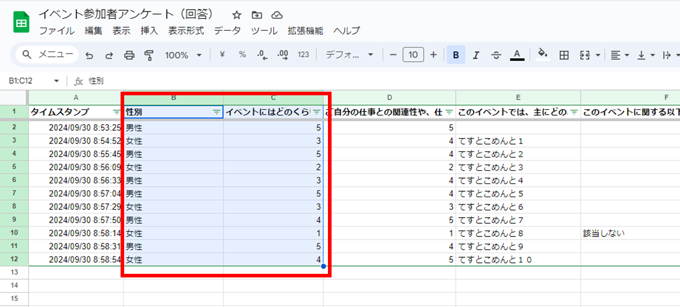Viewport: 680px width, 307px height.
Task: Open vertical align dropdown
Action: (x=646, y=55)
